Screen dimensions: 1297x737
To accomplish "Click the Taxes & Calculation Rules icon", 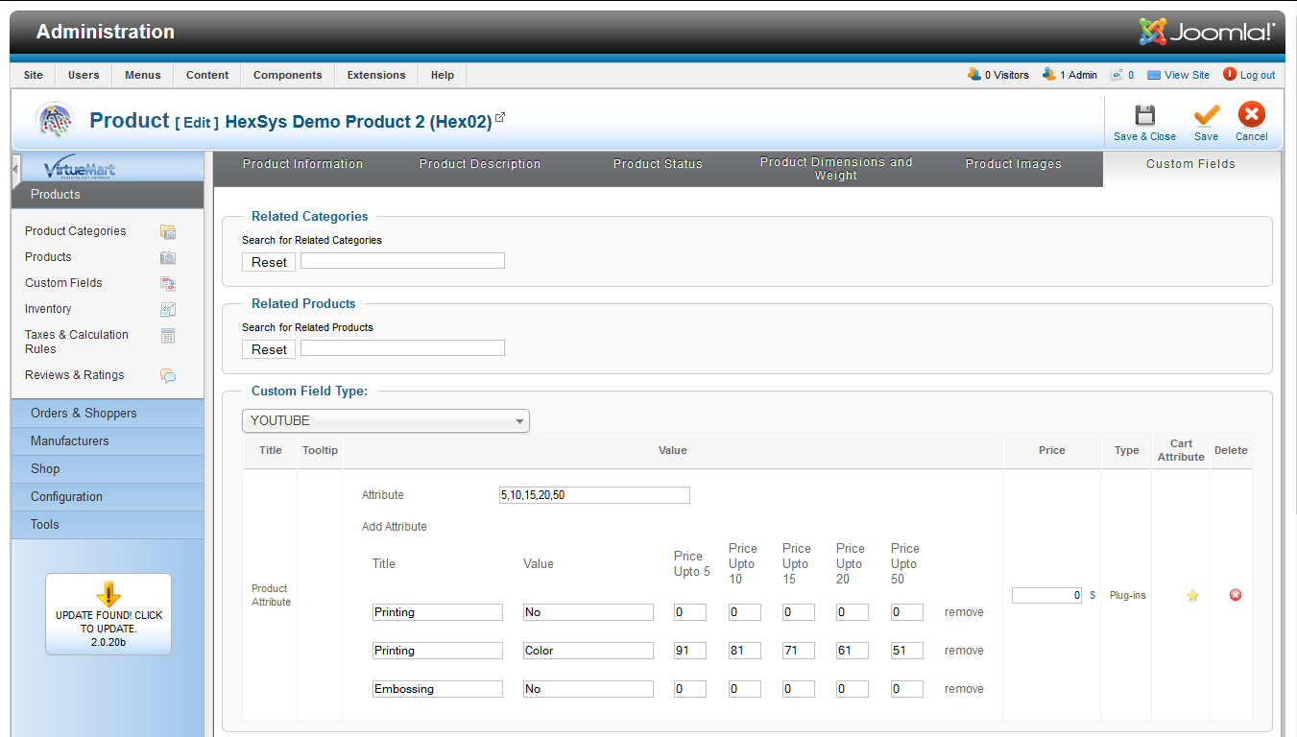I will [x=168, y=336].
